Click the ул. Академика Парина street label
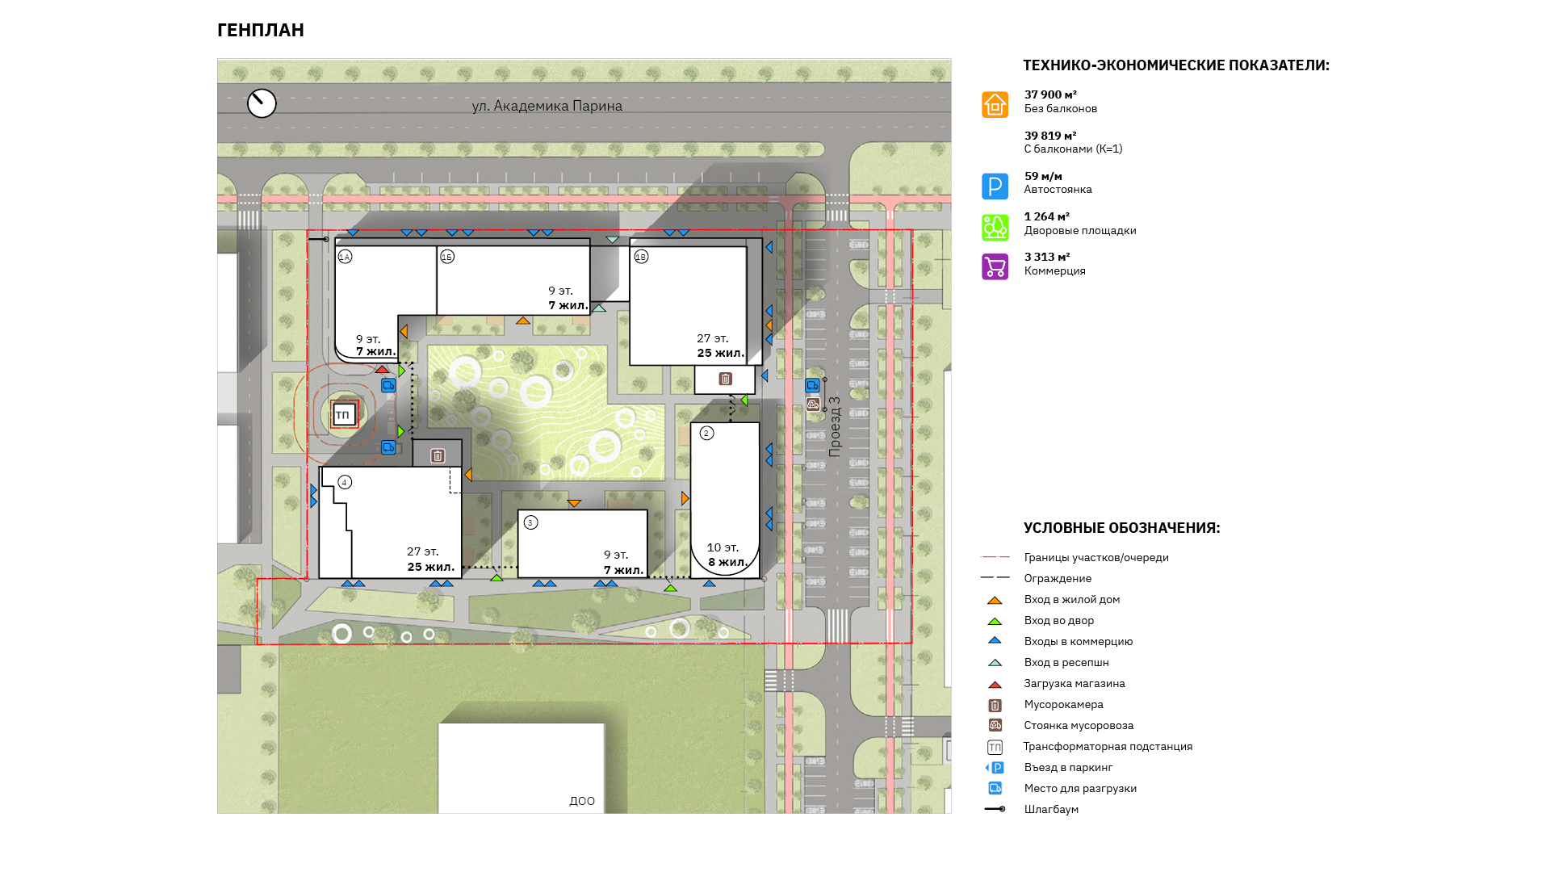 coord(547,106)
